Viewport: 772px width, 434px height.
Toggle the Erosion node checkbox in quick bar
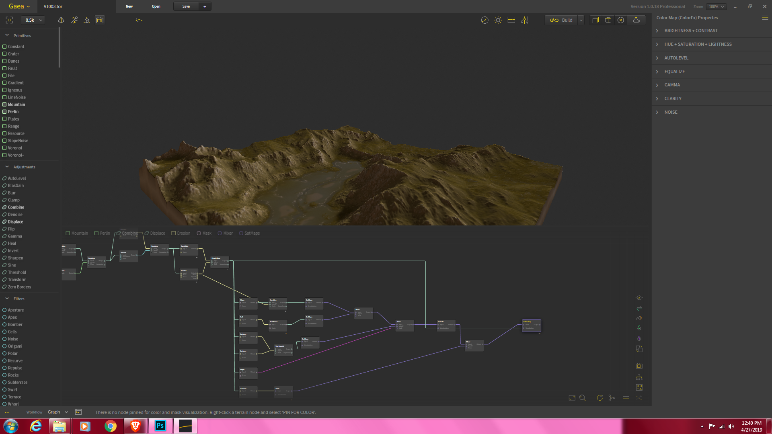click(174, 233)
